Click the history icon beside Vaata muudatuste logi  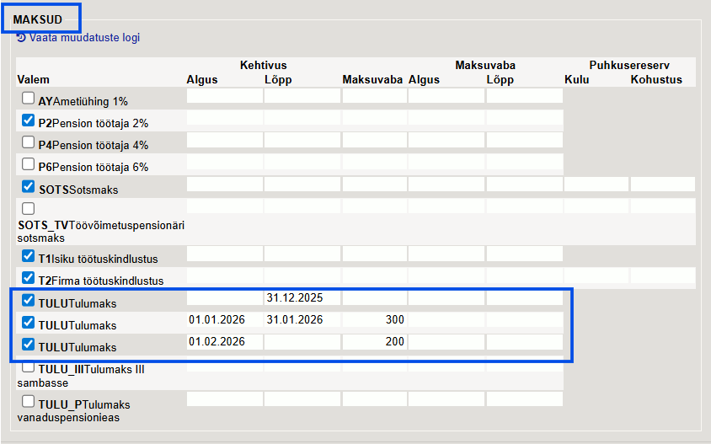pyautogui.click(x=21, y=38)
